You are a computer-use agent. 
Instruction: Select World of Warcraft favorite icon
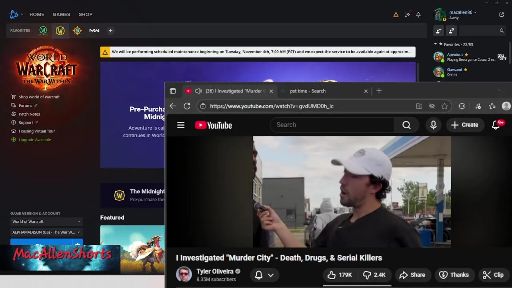point(60,30)
